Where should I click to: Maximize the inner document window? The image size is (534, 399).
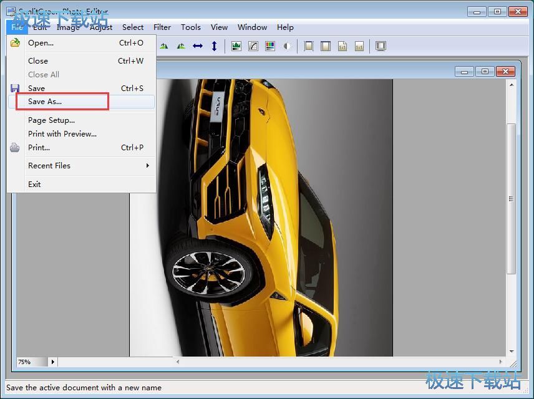[x=485, y=72]
